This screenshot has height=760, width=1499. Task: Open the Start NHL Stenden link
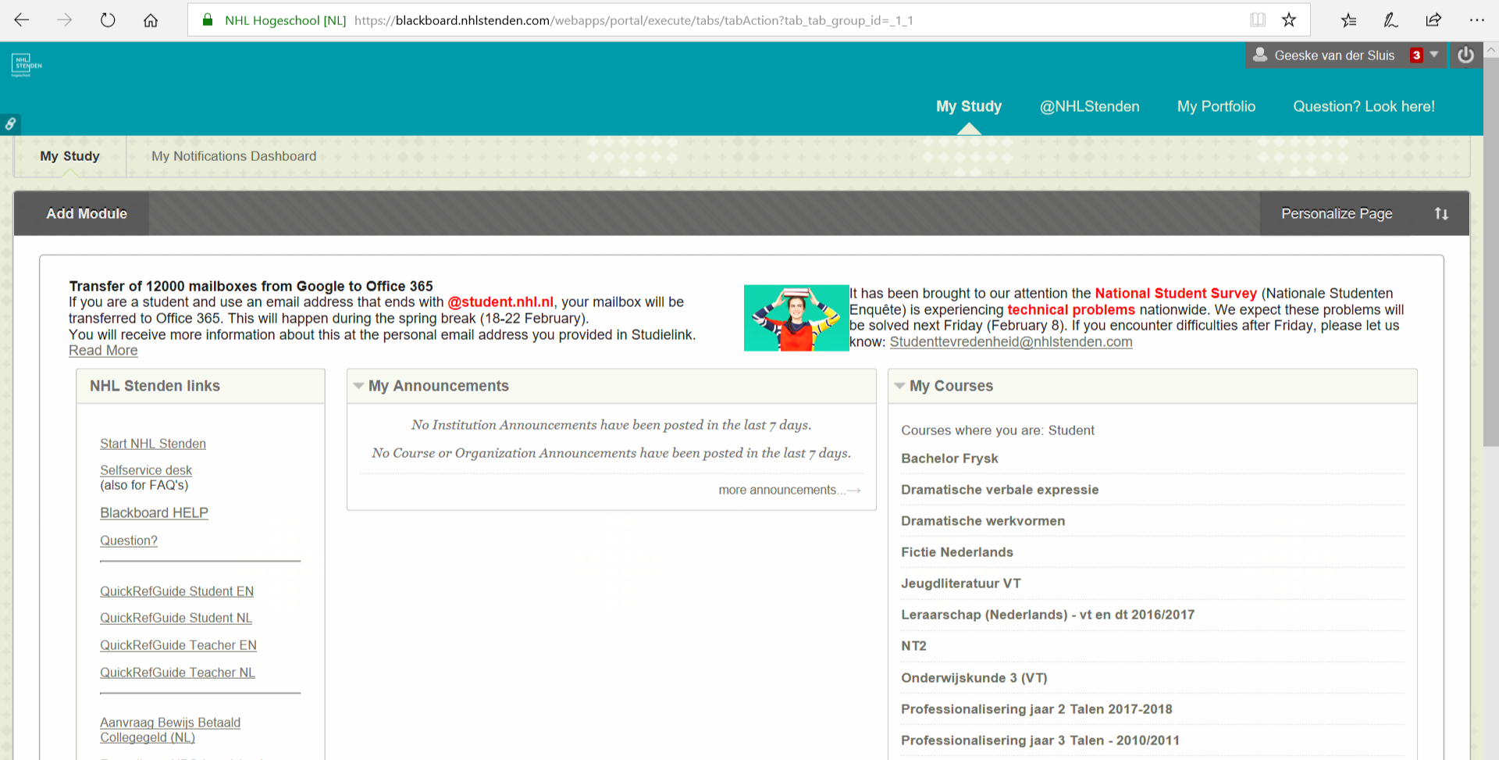(x=153, y=444)
